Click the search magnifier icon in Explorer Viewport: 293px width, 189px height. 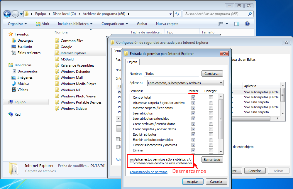250,14
